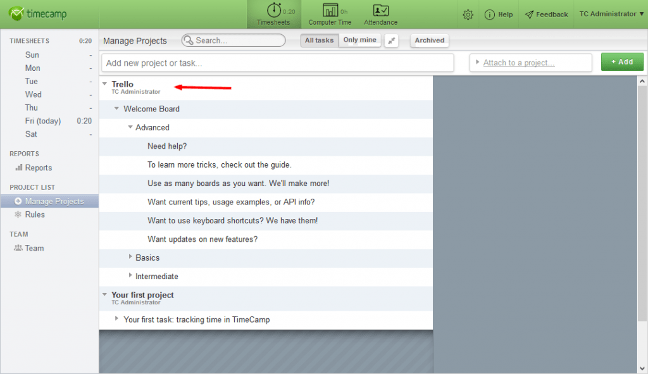Collapse the Trello project
Viewport: 648px width, 374px height.
(x=105, y=84)
